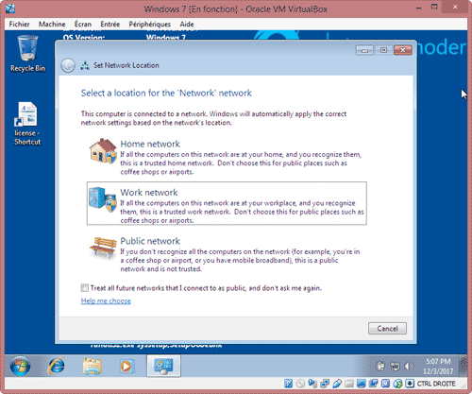The width and height of the screenshot is (472, 394).
Task: Click VirtualBox audio status indicator
Action: pos(312,384)
